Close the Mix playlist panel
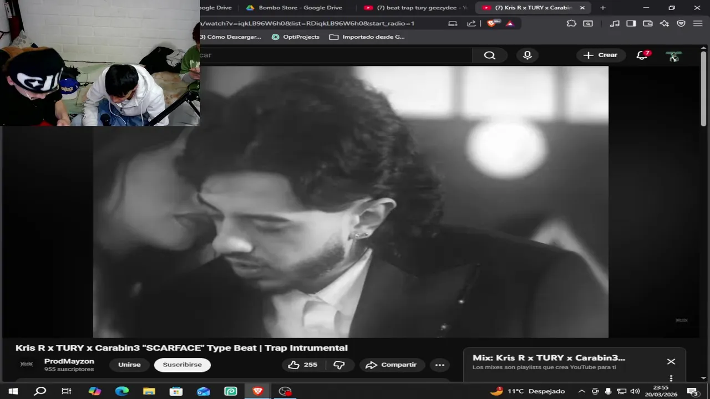The height and width of the screenshot is (399, 710). point(671,361)
